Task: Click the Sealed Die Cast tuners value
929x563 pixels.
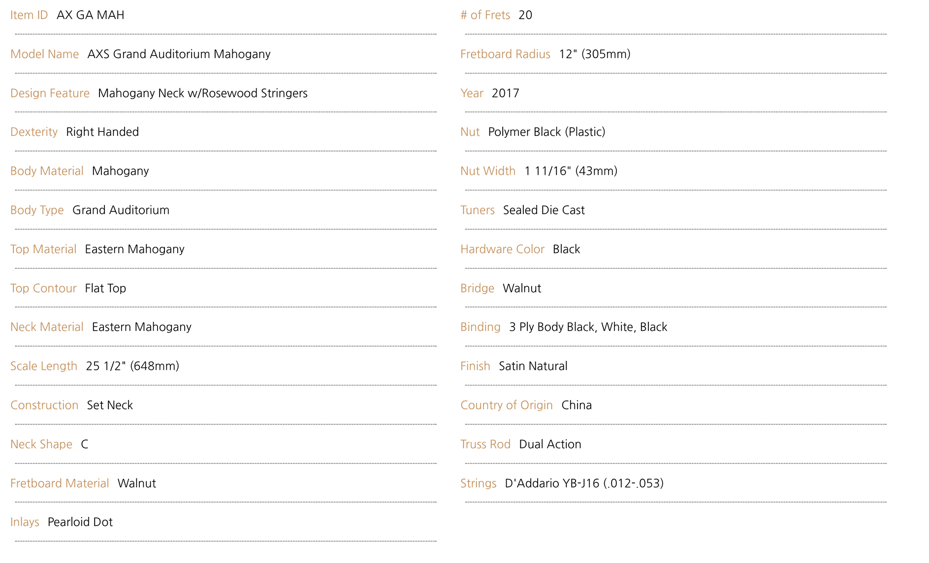Action: pyautogui.click(x=544, y=210)
